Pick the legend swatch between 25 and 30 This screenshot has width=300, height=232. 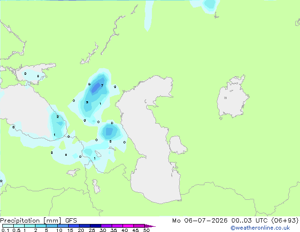(96, 226)
